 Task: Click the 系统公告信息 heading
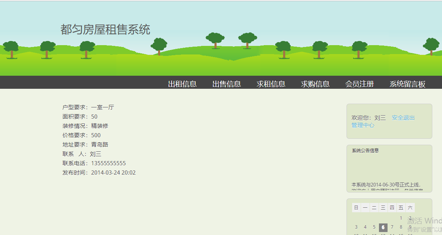pos(365,150)
